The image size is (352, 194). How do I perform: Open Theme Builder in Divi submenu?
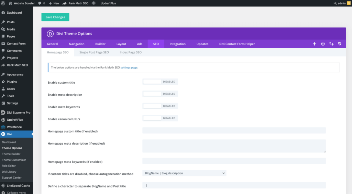[x=11, y=154]
